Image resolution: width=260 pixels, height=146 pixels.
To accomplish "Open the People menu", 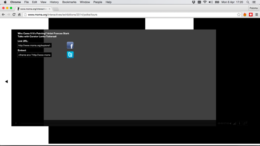I will 98,2.
